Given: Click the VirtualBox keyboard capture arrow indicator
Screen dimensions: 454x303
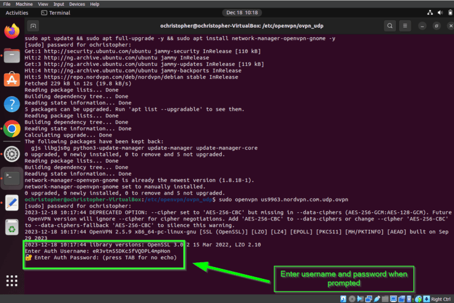Looking at the screenshot, I should [x=426, y=299].
